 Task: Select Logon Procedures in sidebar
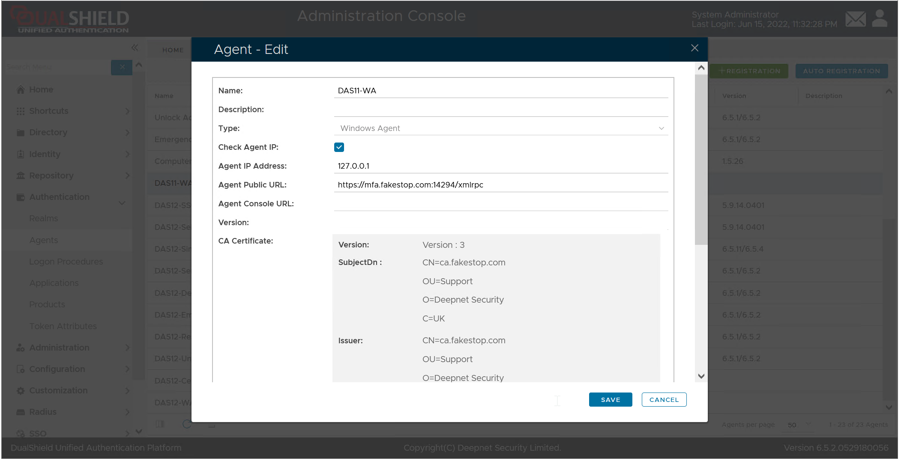coord(66,262)
